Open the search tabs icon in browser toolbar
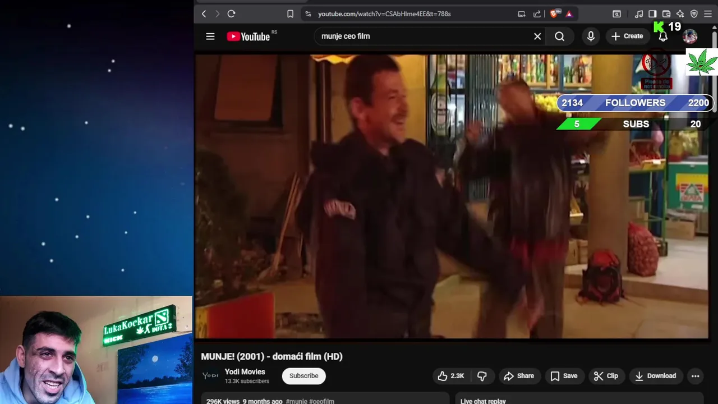 click(x=616, y=14)
